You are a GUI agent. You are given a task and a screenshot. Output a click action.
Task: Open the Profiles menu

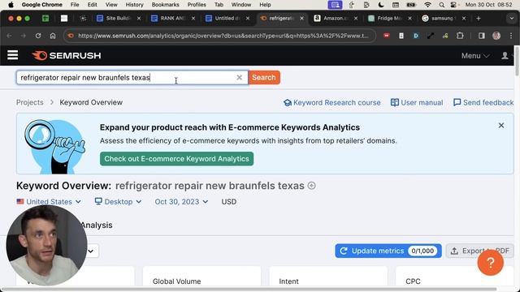pos(197,5)
